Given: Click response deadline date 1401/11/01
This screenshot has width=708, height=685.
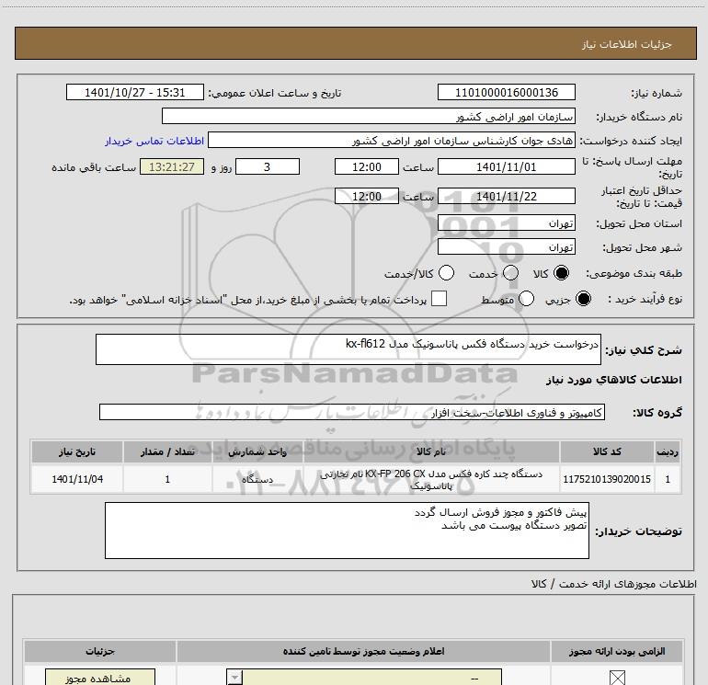Looking at the screenshot, I should (506, 166).
